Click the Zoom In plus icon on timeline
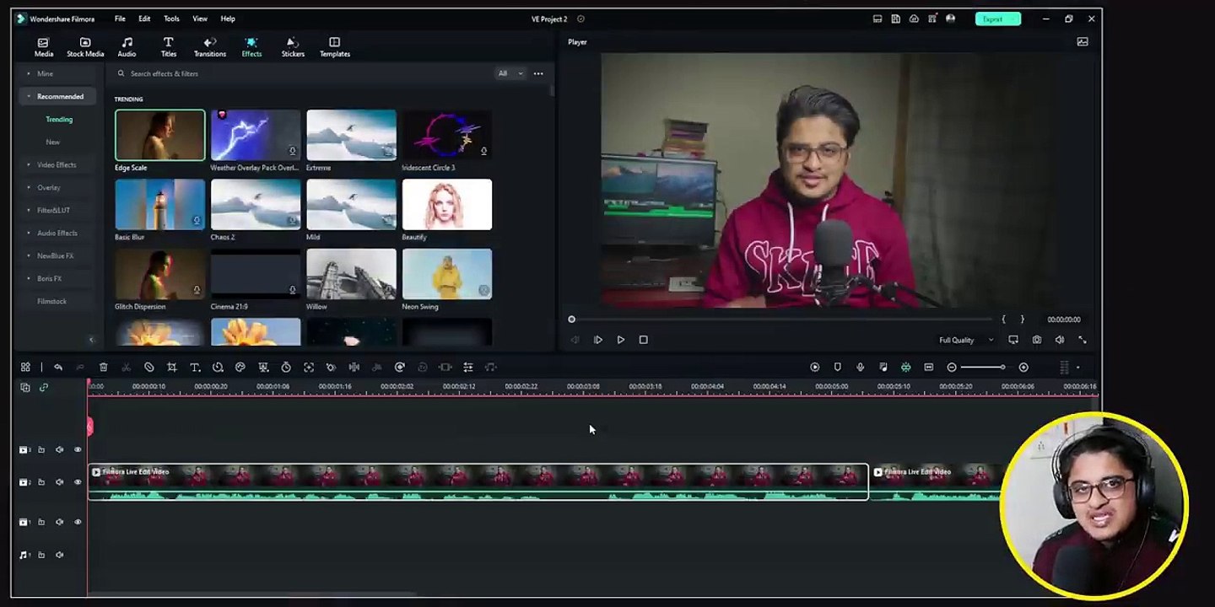 point(1023,368)
